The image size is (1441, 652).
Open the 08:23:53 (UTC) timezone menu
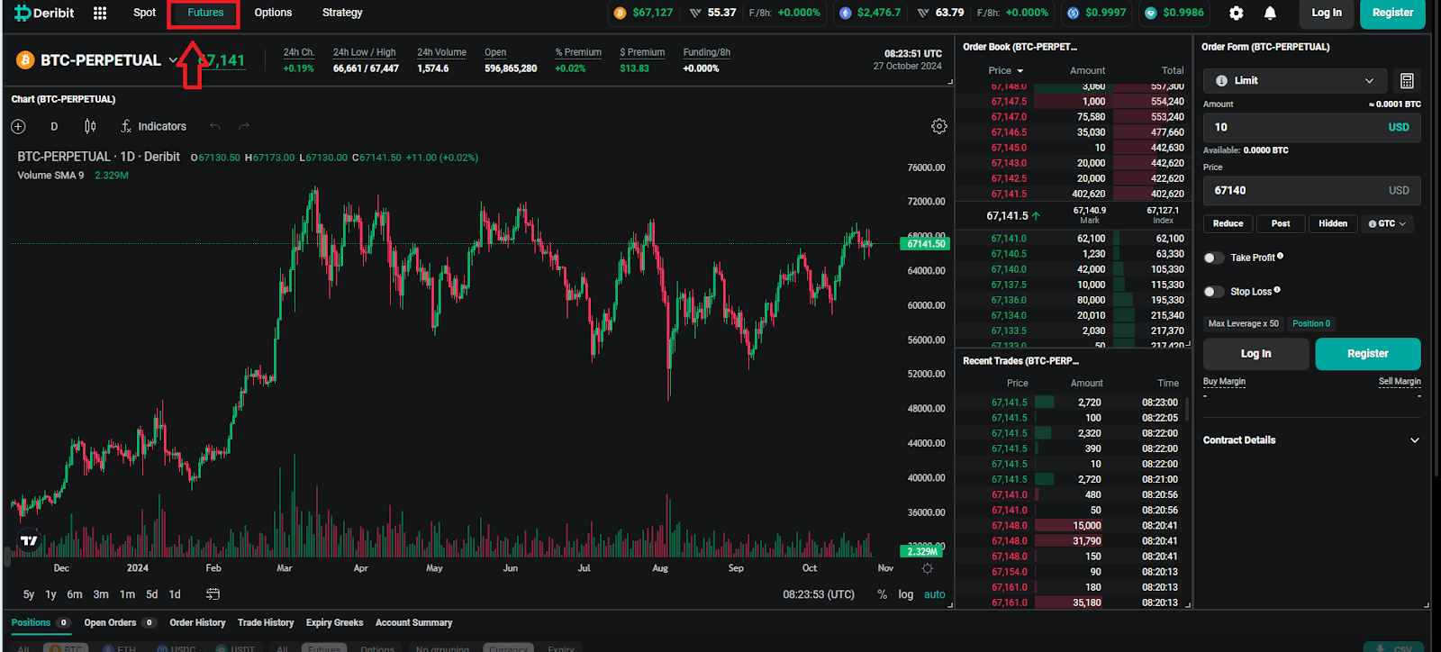tap(819, 594)
